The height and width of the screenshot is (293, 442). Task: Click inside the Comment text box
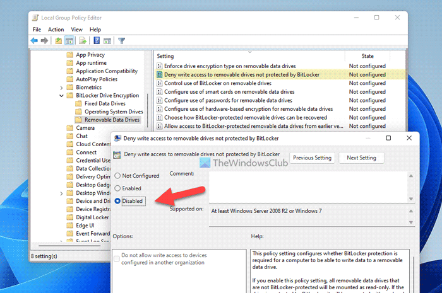pos(308,187)
